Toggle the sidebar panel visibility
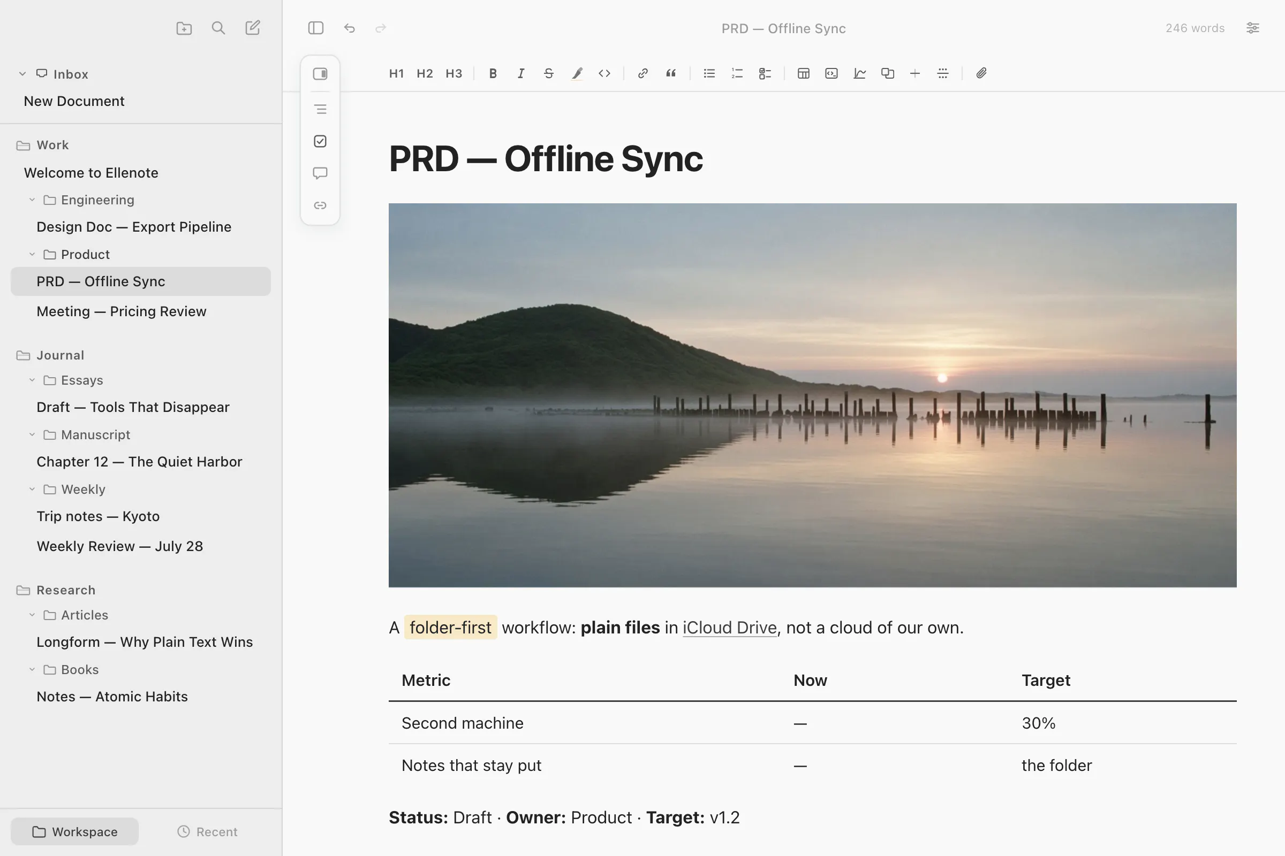 [x=316, y=28]
